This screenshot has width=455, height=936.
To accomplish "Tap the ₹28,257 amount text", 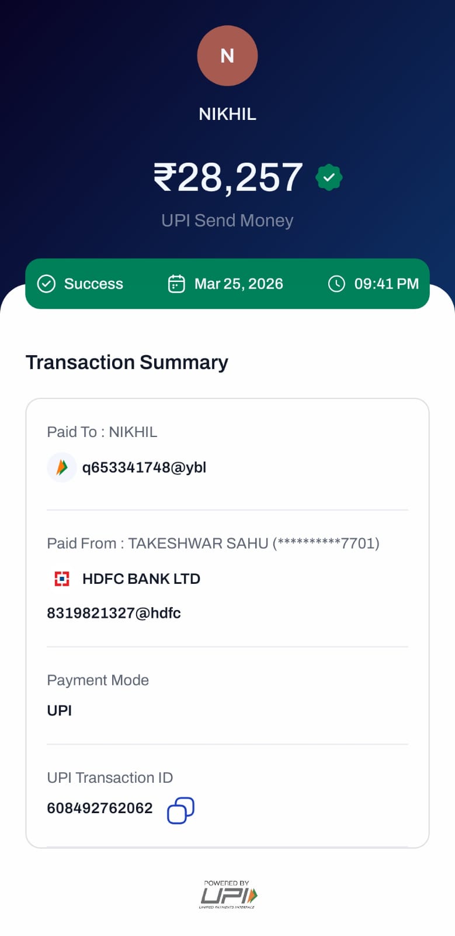I will pos(228,177).
